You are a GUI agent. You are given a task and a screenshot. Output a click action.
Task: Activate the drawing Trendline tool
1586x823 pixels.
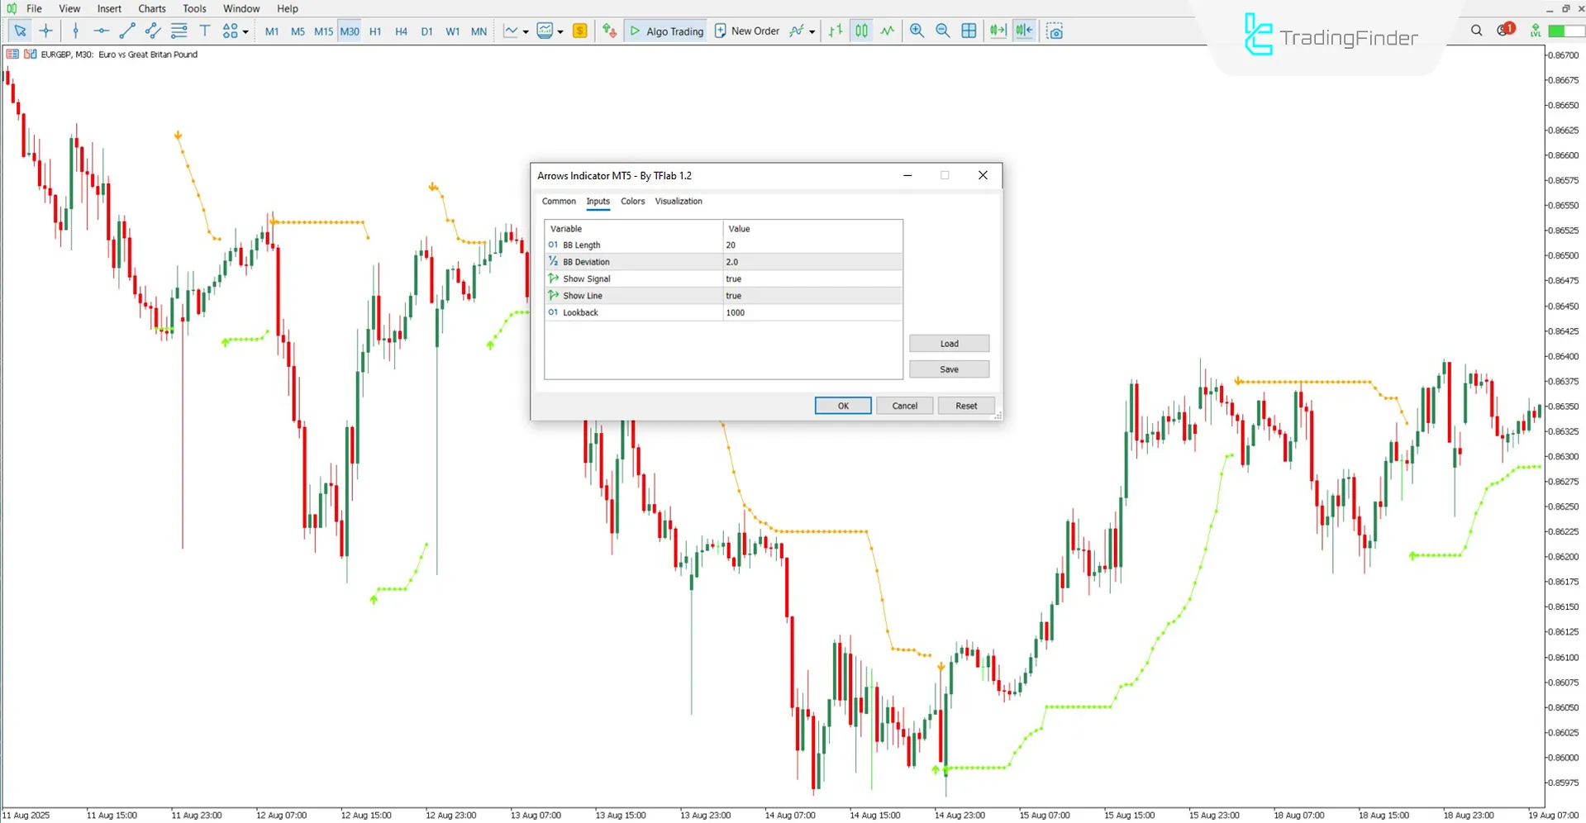click(127, 31)
